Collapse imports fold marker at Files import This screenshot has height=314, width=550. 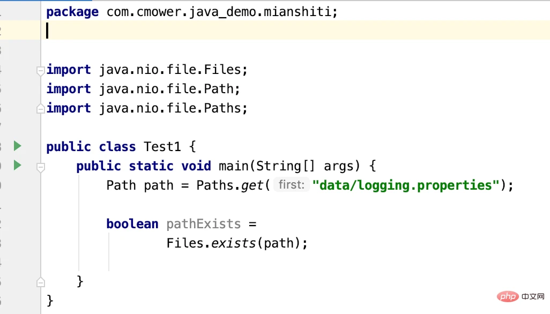click(x=40, y=71)
